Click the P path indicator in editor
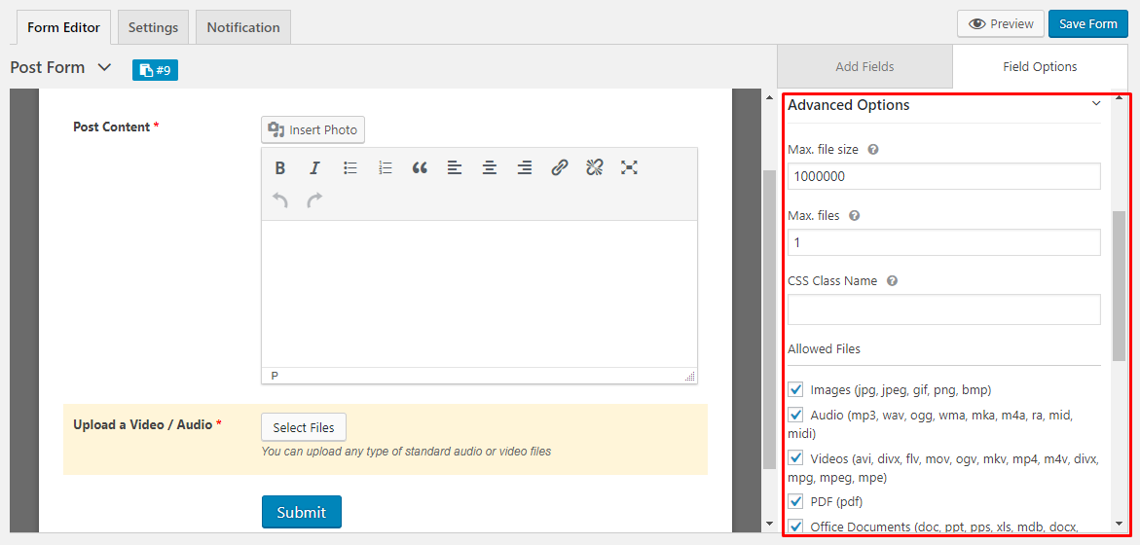1140x545 pixels. click(x=275, y=376)
